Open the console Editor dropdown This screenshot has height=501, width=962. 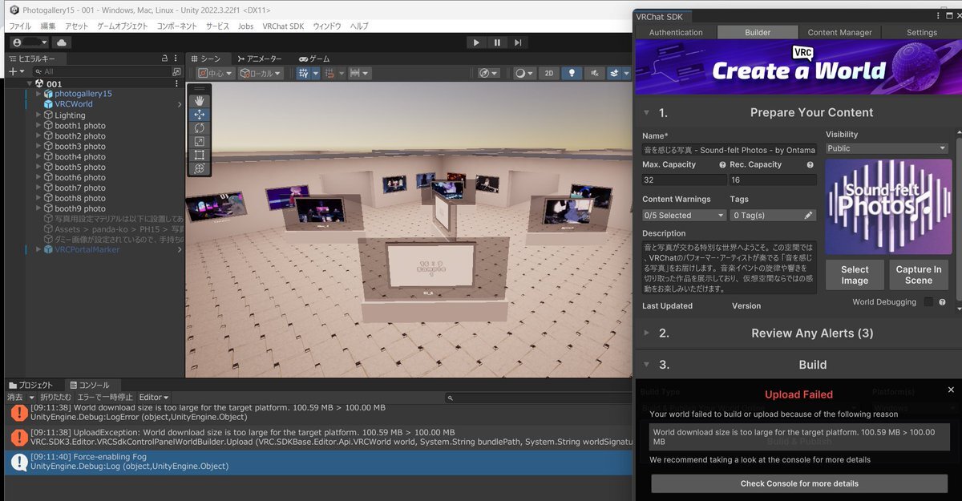[x=154, y=398]
